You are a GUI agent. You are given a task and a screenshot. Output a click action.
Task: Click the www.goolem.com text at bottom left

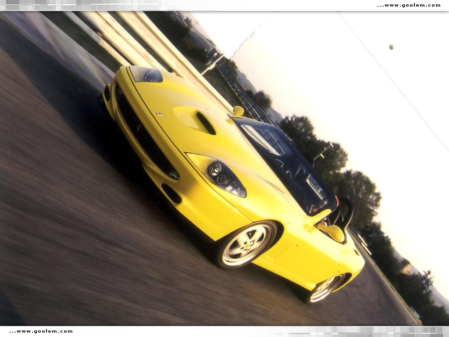(41, 331)
